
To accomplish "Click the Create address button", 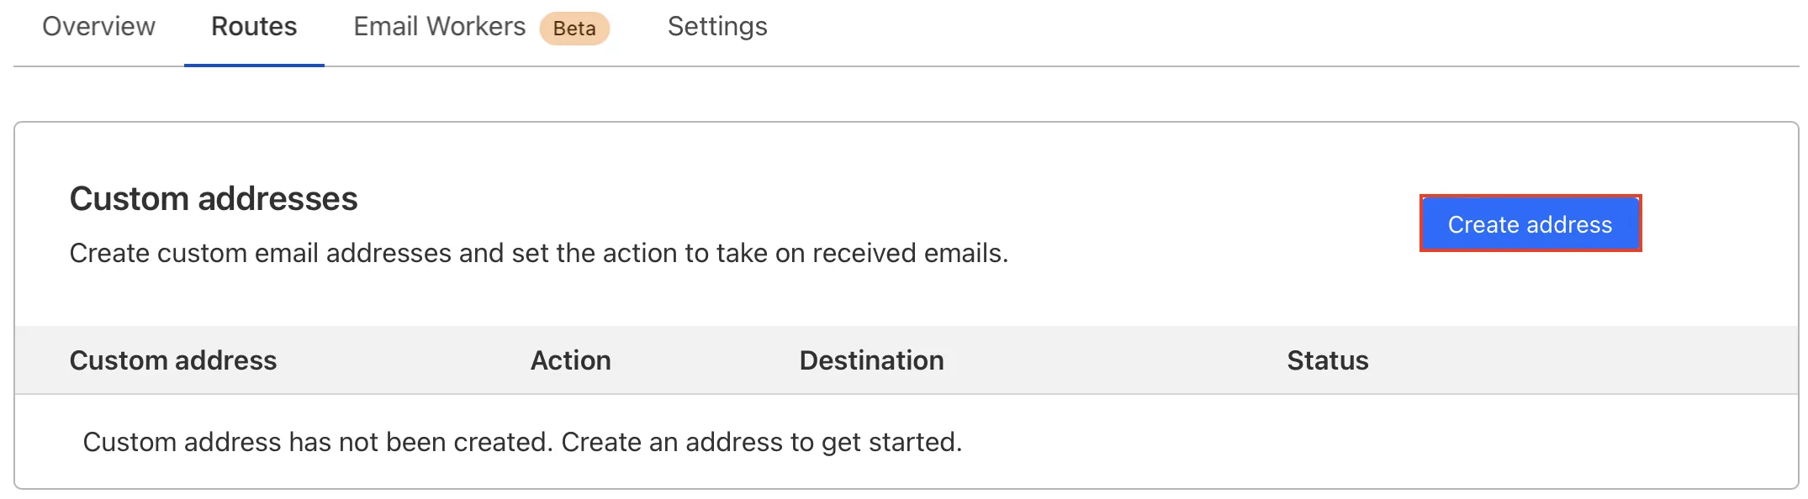I will click(1530, 224).
